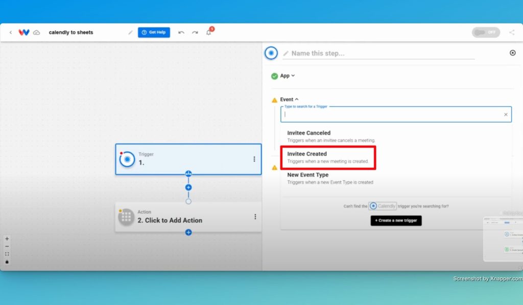523x305 pixels.
Task: Click Calendly icon on Trigger card
Action: 127,159
